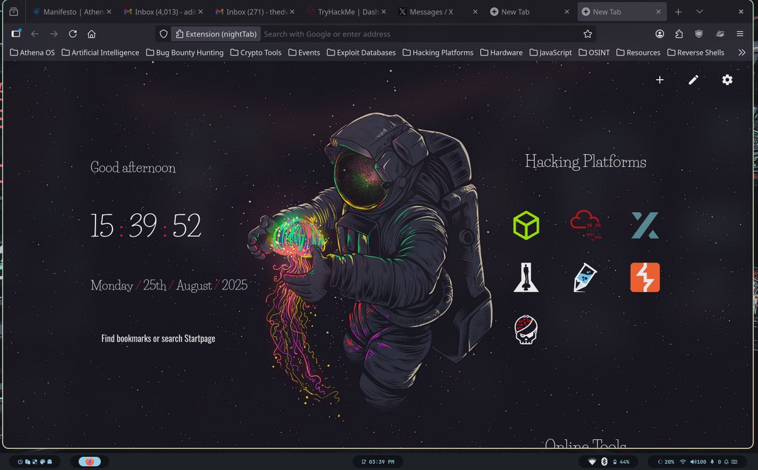Open the TryHackMe red cloud bookmark
Screen dimensions: 758x470
coord(586,225)
